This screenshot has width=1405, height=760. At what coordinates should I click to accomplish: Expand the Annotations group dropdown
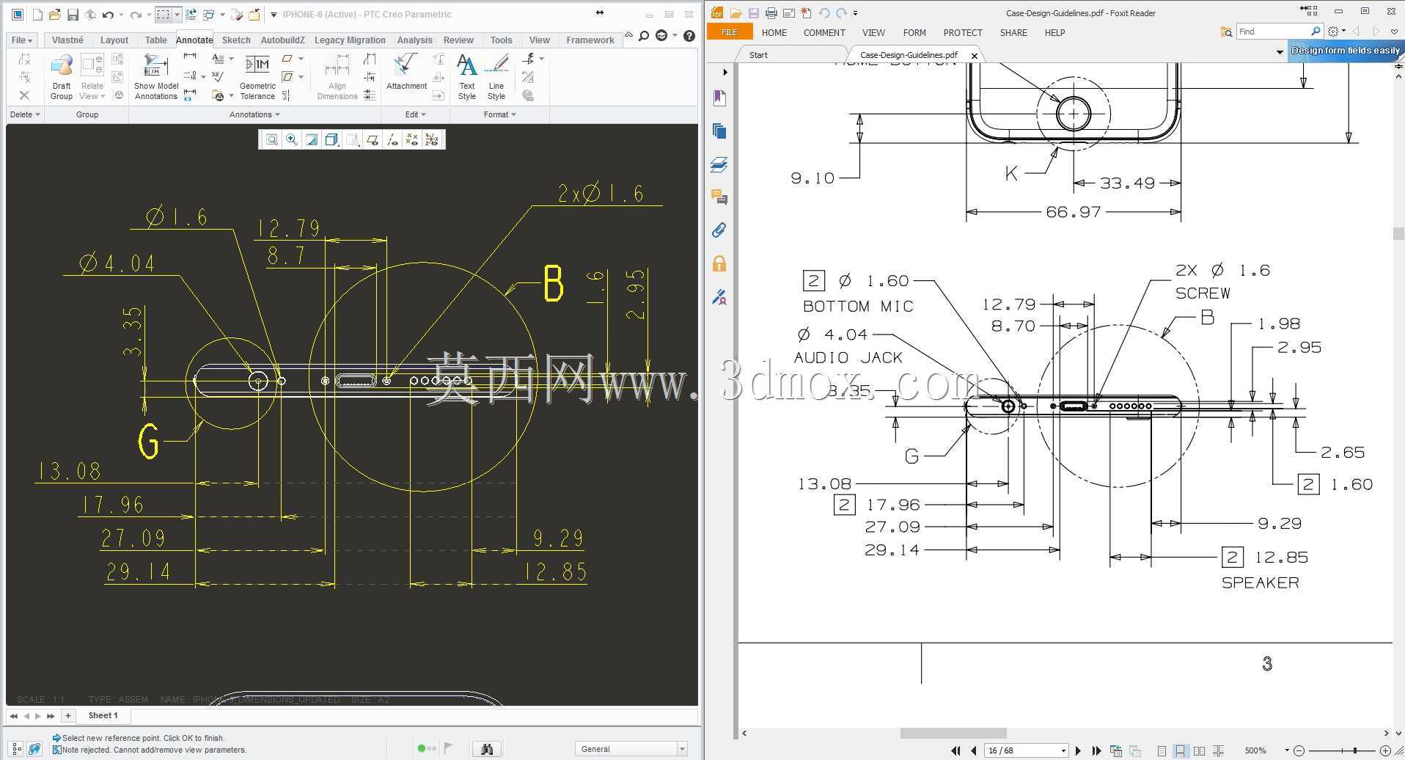pos(254,114)
